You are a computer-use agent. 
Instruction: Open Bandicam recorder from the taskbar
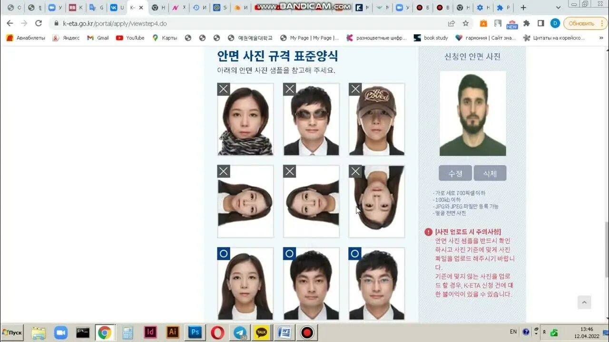pyautogui.click(x=307, y=332)
